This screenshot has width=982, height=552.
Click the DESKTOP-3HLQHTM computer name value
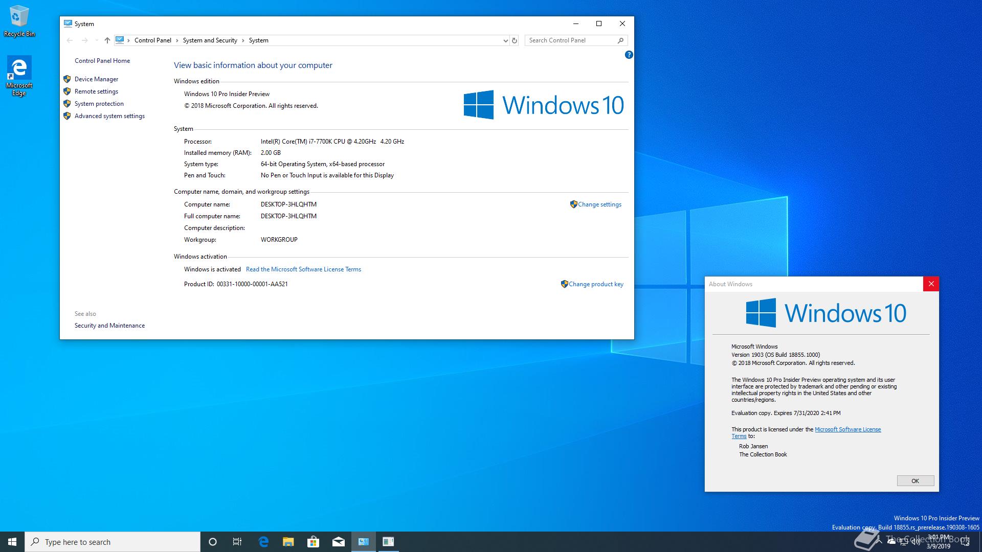tap(288, 204)
